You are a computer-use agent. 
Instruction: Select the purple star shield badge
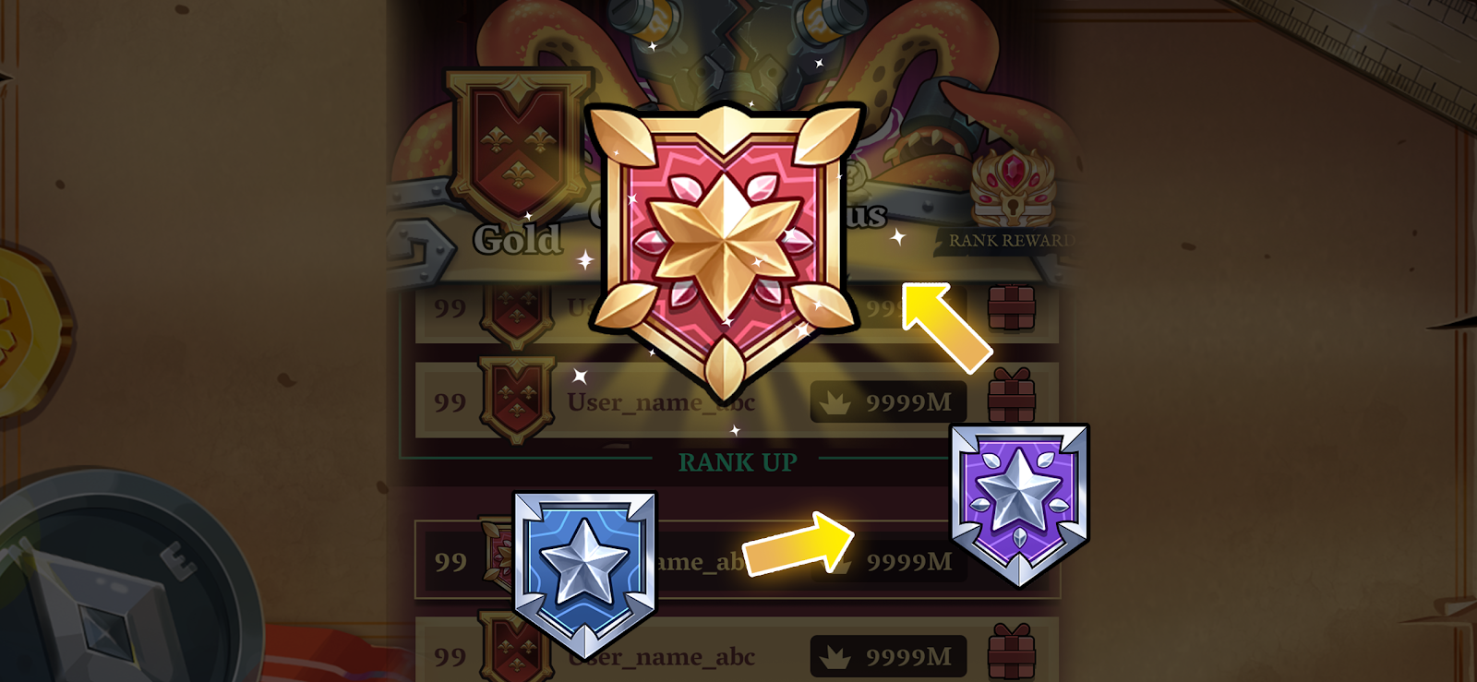tap(1019, 504)
